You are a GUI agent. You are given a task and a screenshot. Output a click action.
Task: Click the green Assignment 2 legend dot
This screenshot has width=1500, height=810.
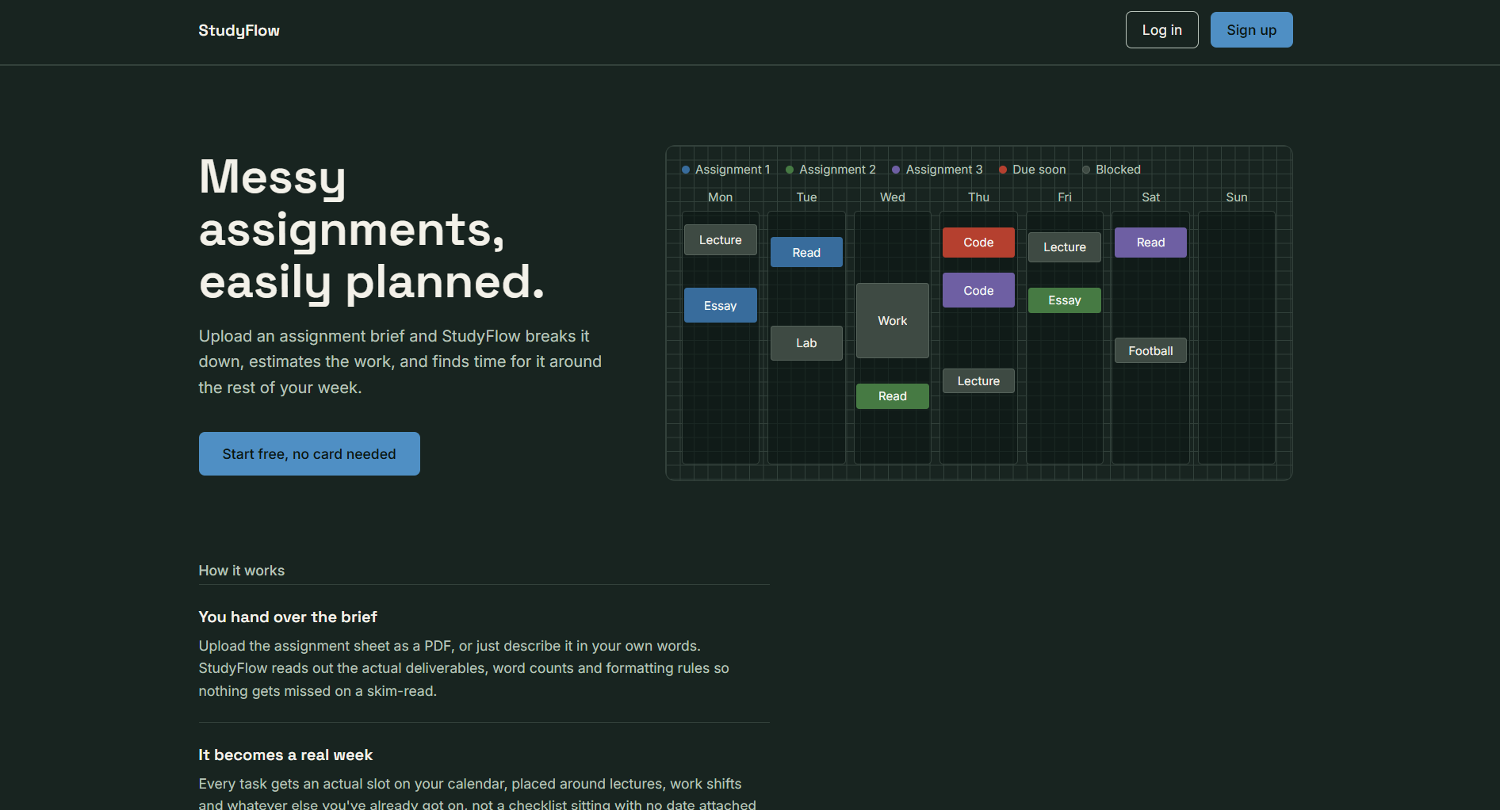tap(790, 170)
